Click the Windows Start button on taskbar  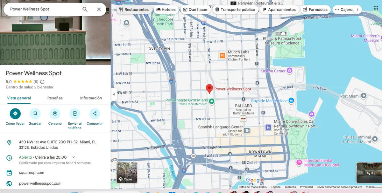click(74, 192)
